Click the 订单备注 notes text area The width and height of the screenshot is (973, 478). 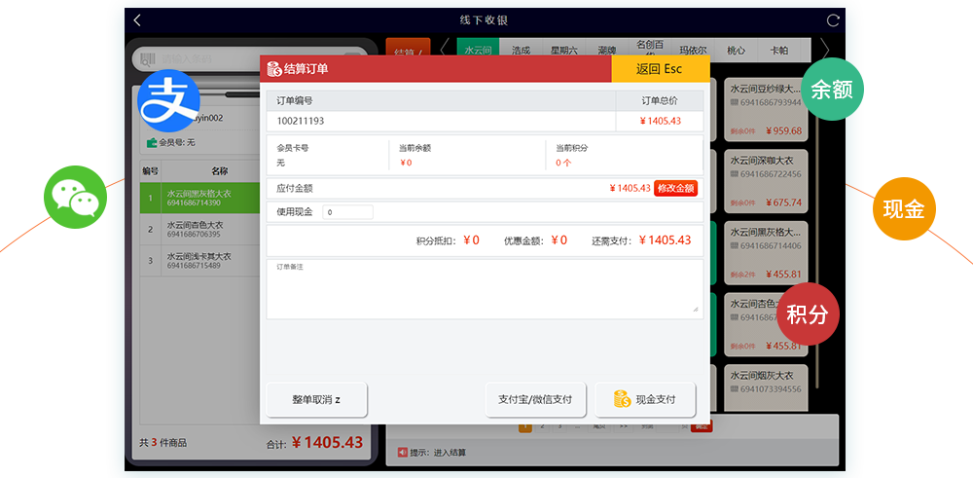coord(484,289)
